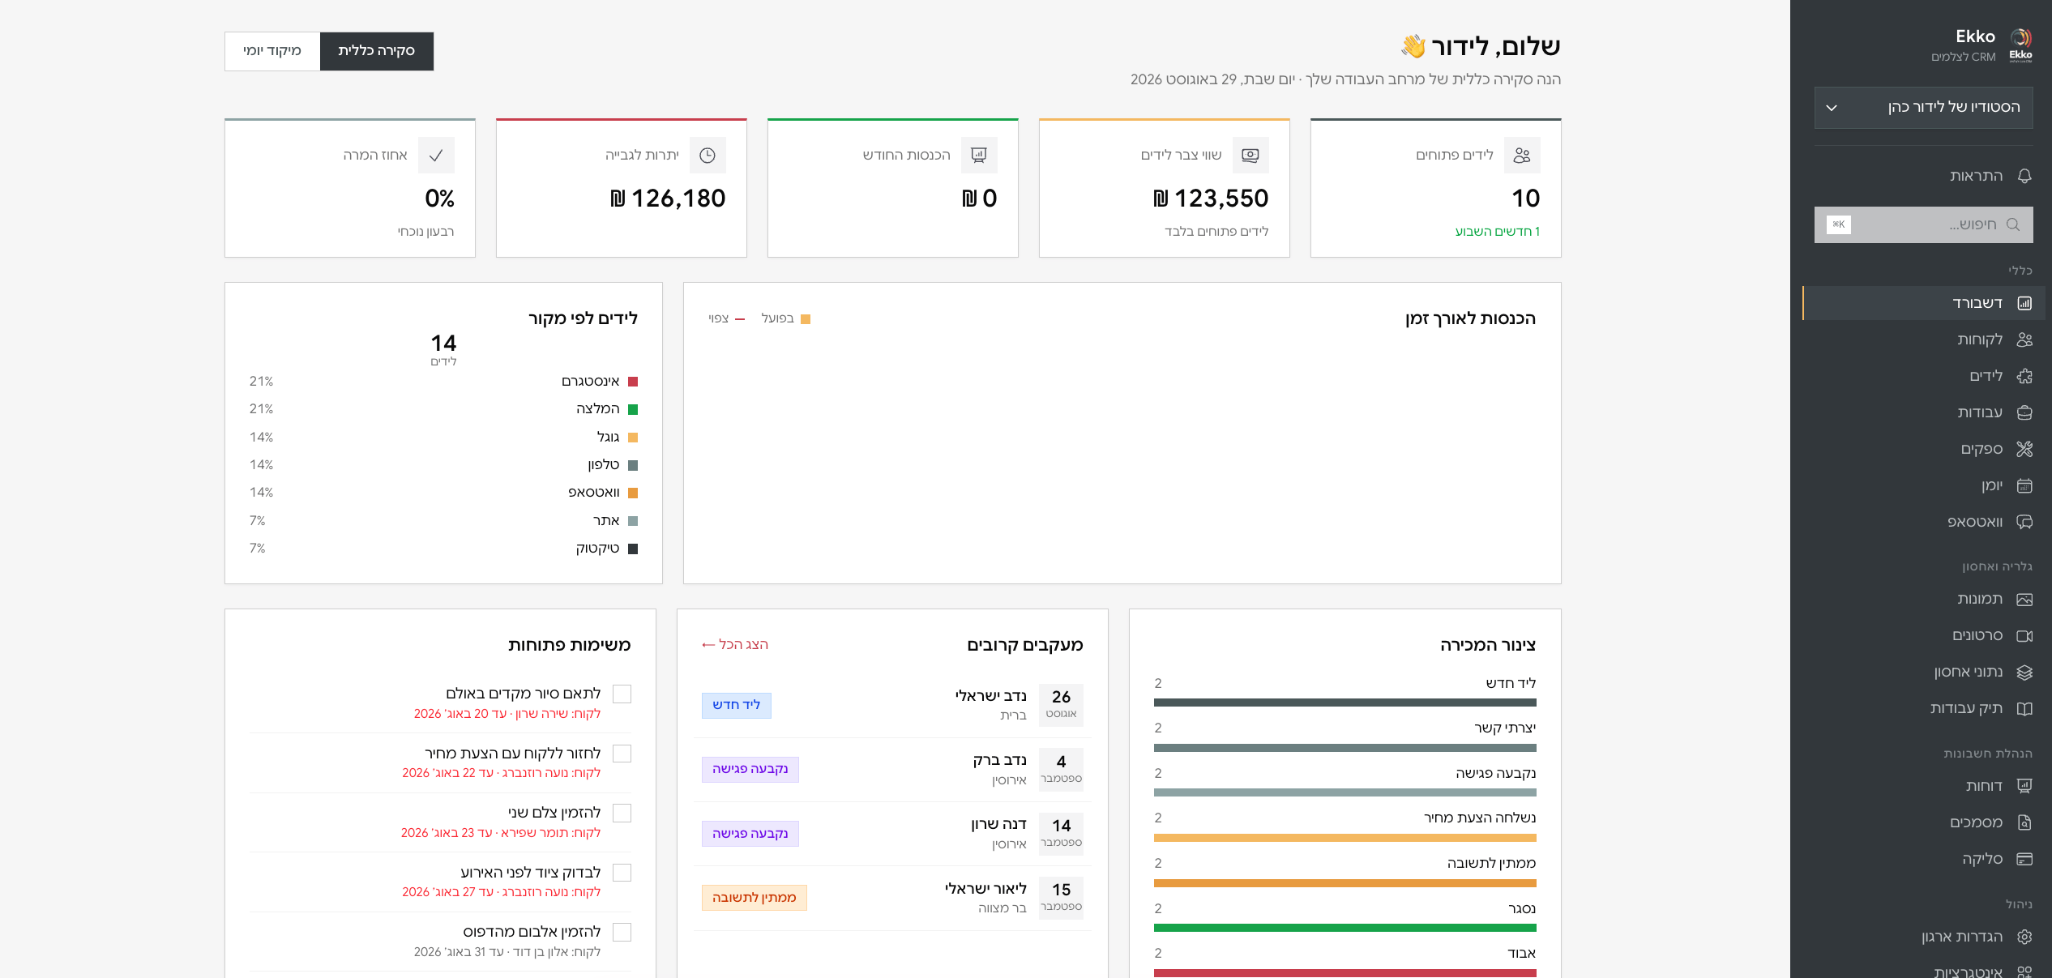2052x978 pixels.
Task: Open the leads (לידים) puzzle icon
Action: tap(2024, 376)
